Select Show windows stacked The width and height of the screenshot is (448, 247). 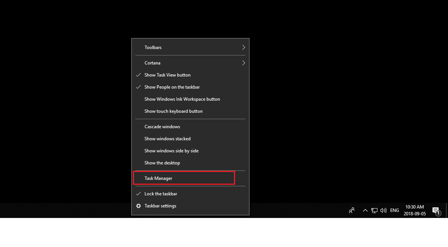(190, 139)
